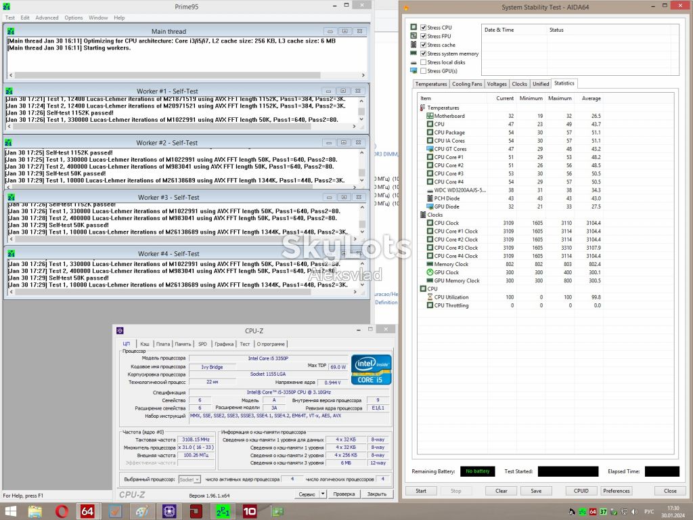Open the Память tab in CPU-Z
The image size is (693, 520).
[x=183, y=344]
